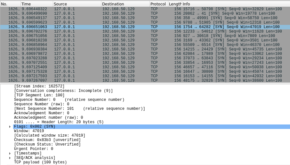Select the Header Length: 20 bytes line
Image resolution: width=290 pixels, height=165 pixels.
point(59,122)
